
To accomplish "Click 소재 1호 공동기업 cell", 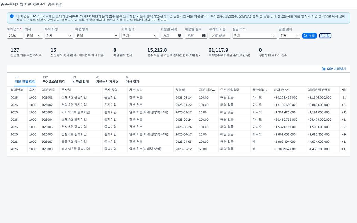I will 81,98.
